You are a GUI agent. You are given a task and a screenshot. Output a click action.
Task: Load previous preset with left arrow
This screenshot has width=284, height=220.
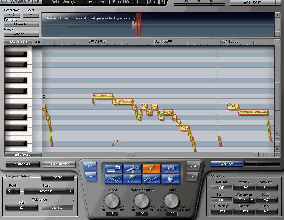[90, 2]
